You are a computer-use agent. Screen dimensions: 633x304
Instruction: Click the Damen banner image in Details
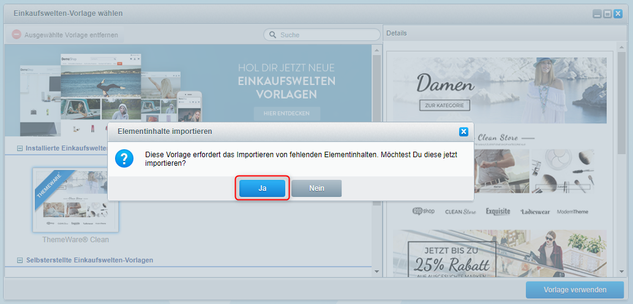(500, 91)
